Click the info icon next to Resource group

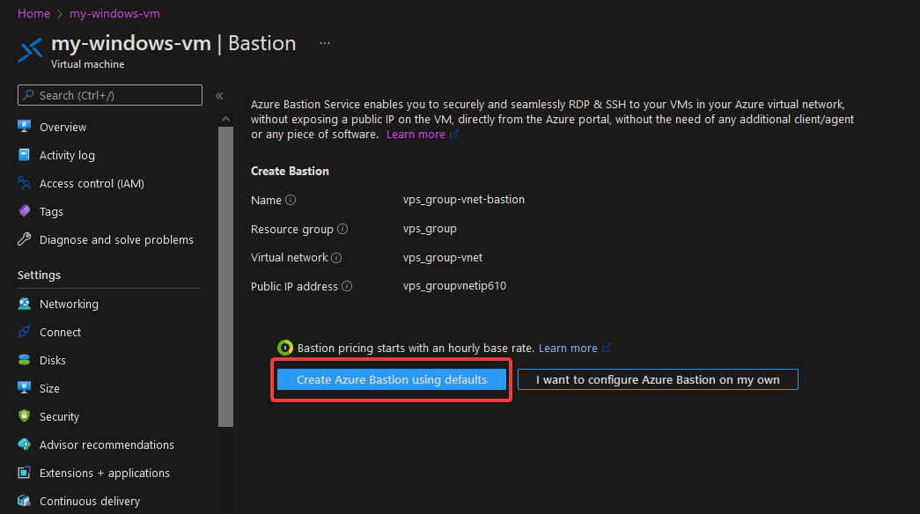click(342, 229)
